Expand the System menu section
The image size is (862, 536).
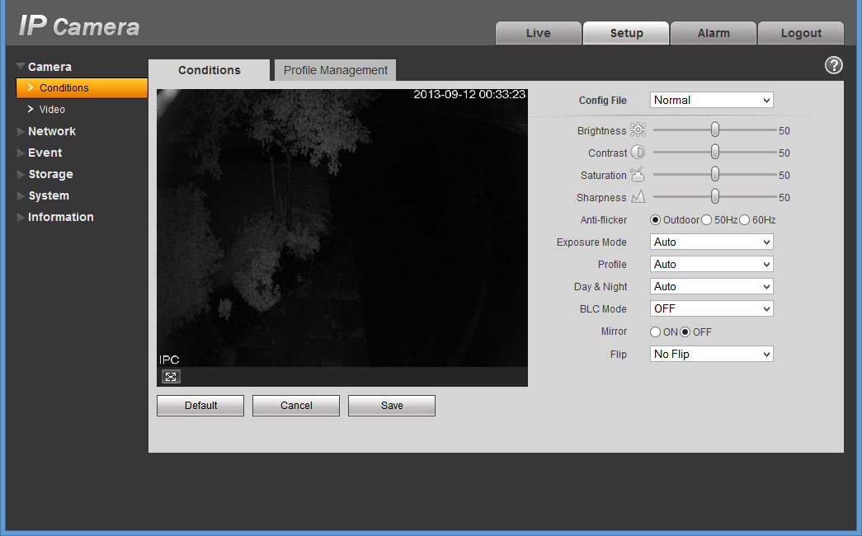pyautogui.click(x=43, y=195)
